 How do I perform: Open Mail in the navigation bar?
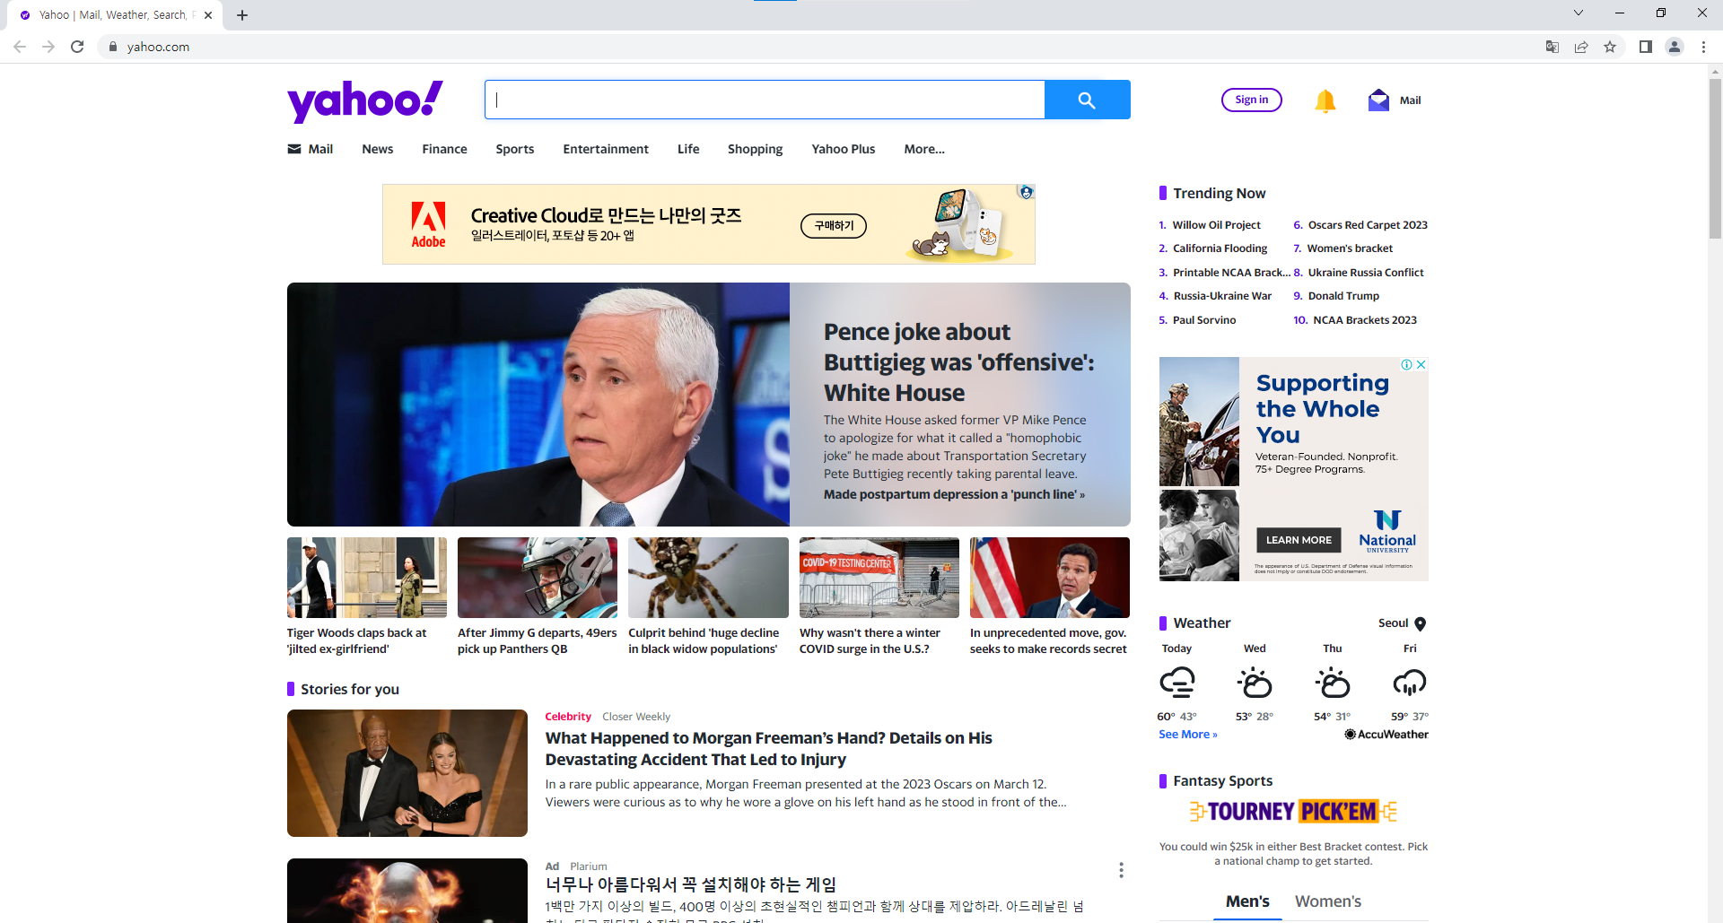(x=310, y=150)
